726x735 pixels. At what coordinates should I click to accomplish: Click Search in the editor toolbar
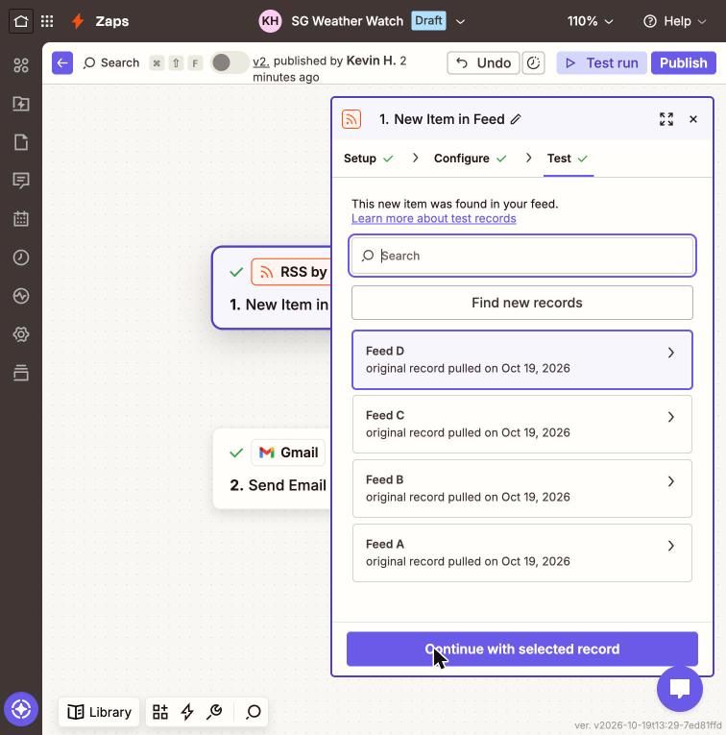tap(111, 62)
